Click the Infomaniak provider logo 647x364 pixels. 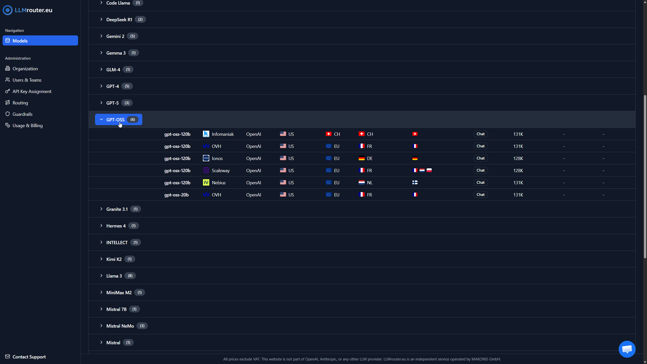206,134
